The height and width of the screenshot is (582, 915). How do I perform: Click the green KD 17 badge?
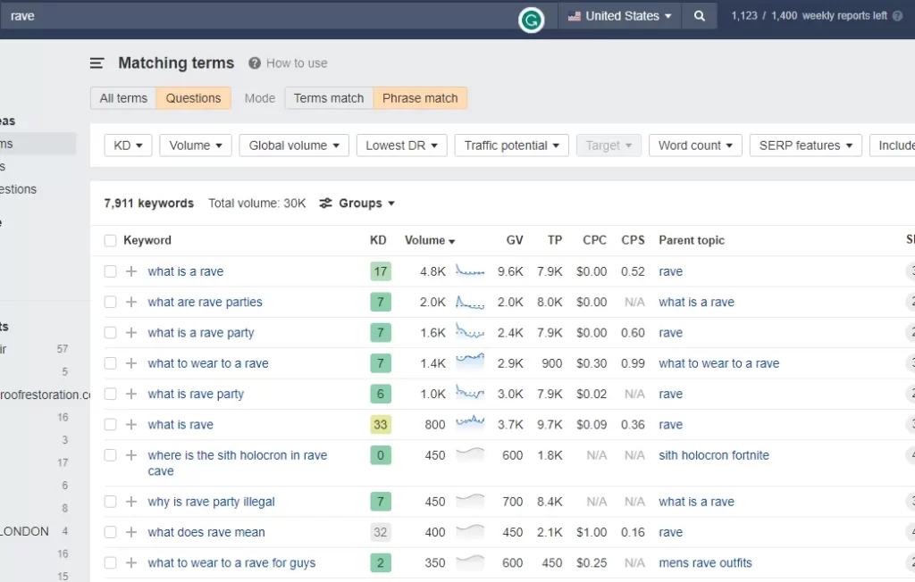coord(381,271)
